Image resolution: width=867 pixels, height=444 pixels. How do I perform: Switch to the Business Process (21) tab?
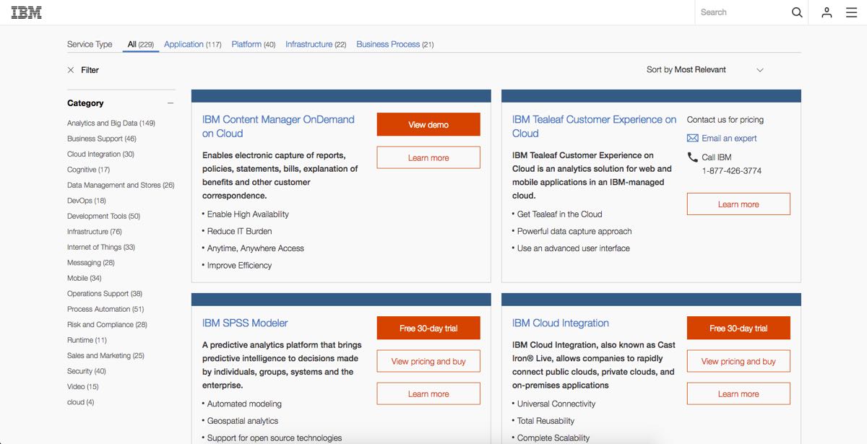point(395,45)
